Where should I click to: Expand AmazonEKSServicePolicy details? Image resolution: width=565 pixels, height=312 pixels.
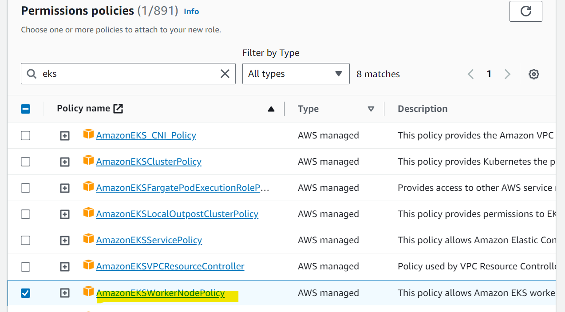pyautogui.click(x=65, y=241)
